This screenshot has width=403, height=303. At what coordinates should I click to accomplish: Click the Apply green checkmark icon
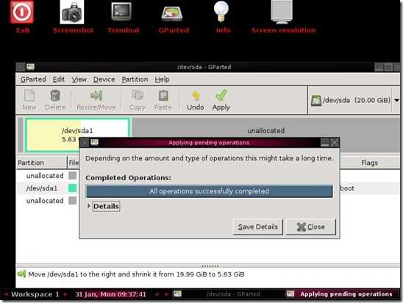point(221,95)
